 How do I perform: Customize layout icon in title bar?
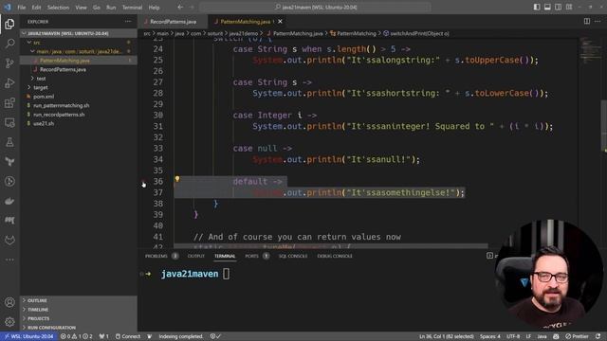tap(569, 7)
